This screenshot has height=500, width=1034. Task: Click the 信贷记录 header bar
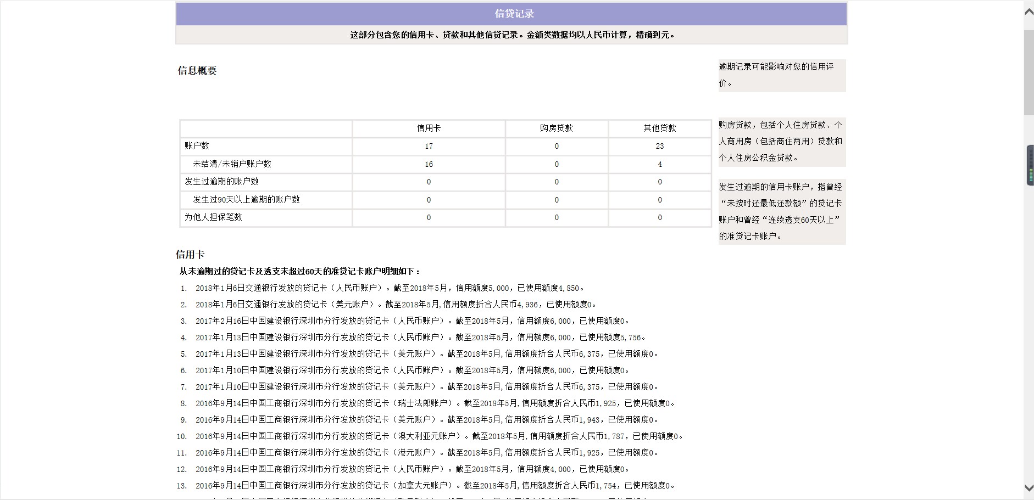[512, 14]
